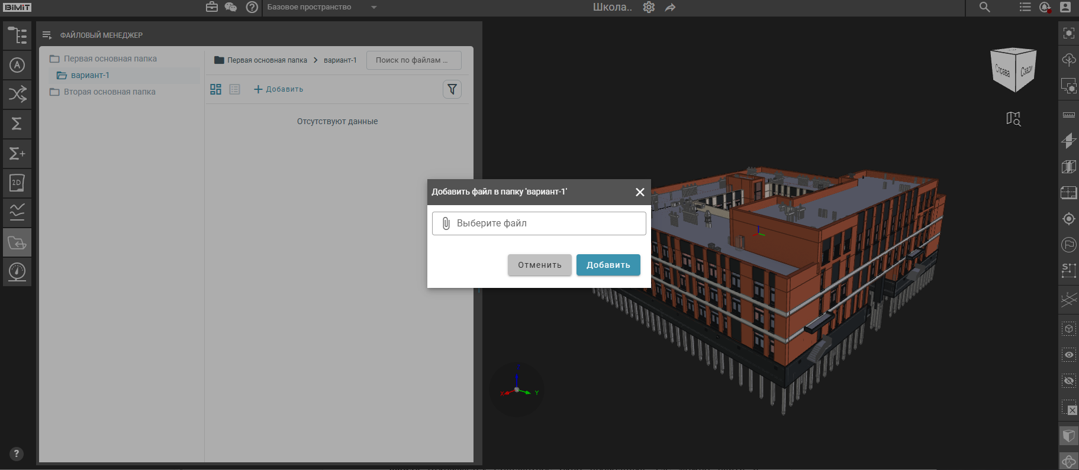1079x470 pixels.
Task: Activate the section plane tool
Action: [1069, 141]
